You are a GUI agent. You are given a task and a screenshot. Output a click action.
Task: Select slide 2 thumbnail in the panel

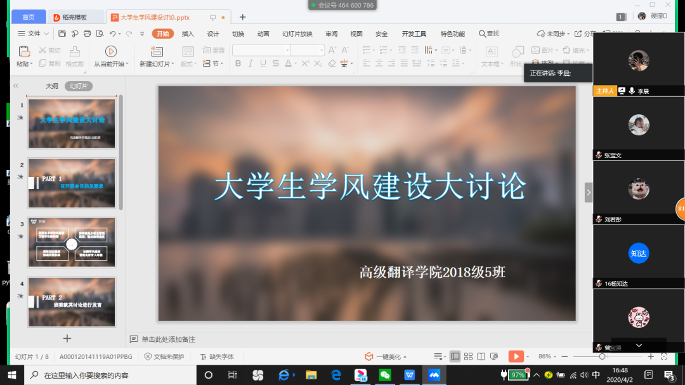click(72, 184)
